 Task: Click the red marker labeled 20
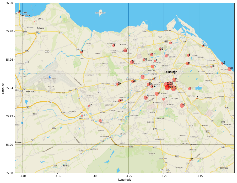tap(229, 69)
